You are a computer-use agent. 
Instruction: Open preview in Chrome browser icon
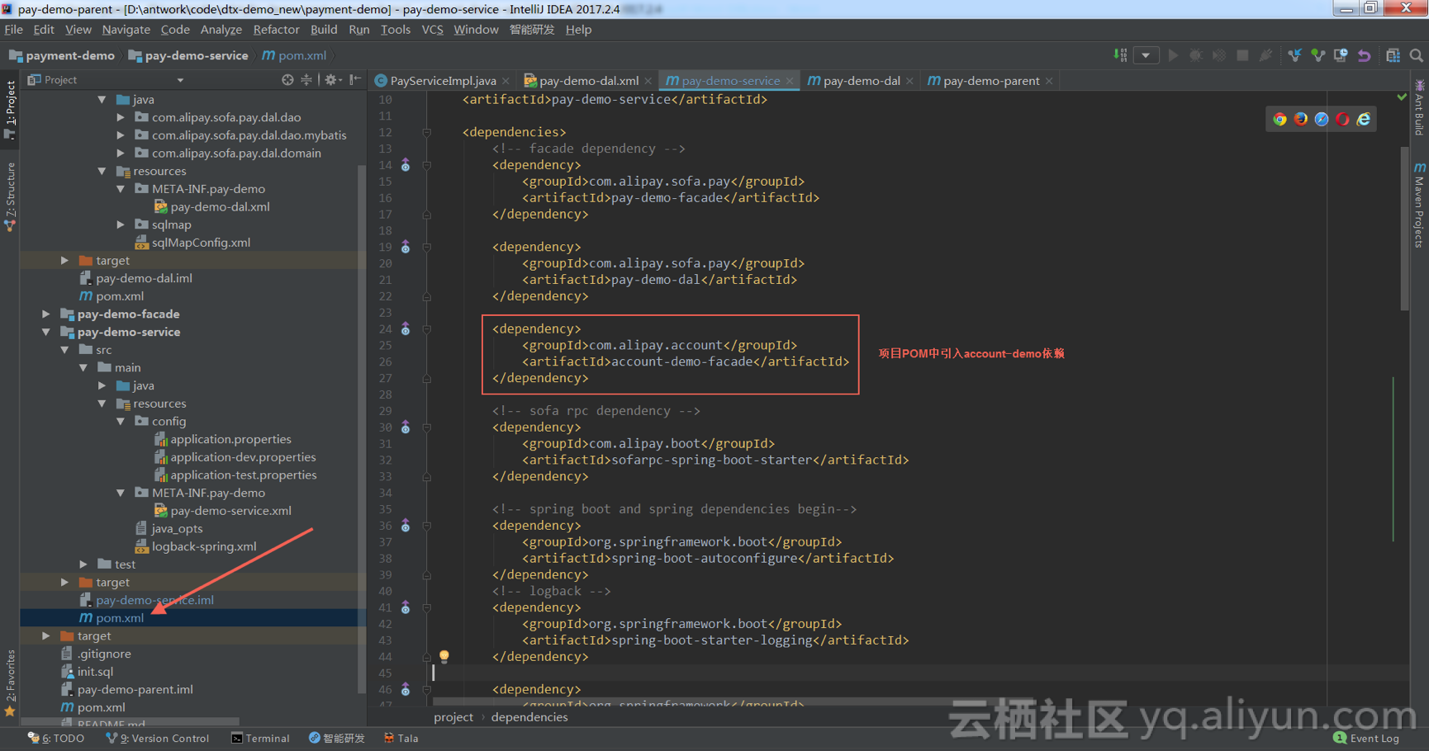(x=1279, y=119)
